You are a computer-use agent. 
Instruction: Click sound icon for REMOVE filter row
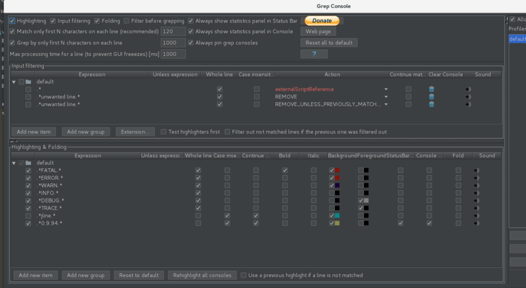tap(468, 97)
